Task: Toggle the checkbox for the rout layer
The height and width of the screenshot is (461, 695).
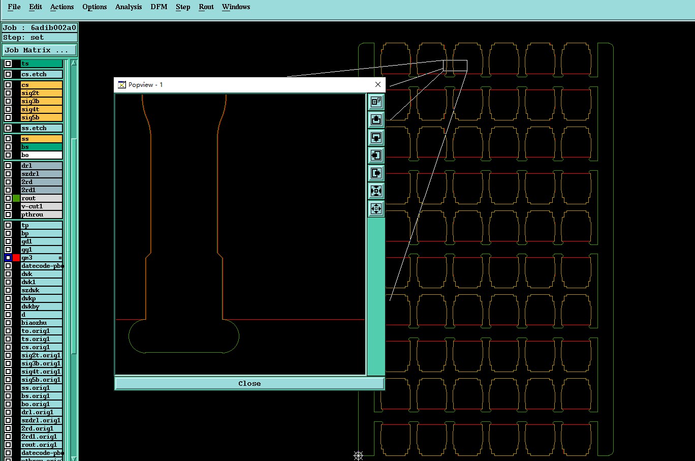Action: (x=8, y=198)
